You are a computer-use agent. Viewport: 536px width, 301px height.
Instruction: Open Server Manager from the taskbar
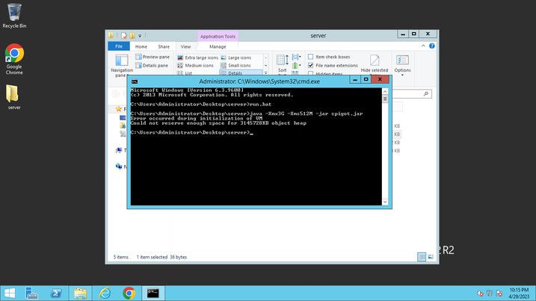point(32,293)
